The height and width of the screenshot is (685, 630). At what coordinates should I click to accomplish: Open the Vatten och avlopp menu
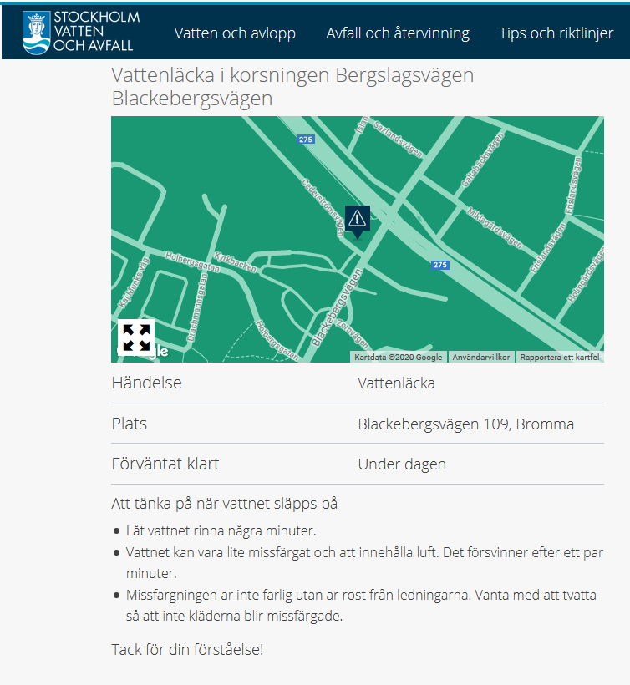(235, 33)
